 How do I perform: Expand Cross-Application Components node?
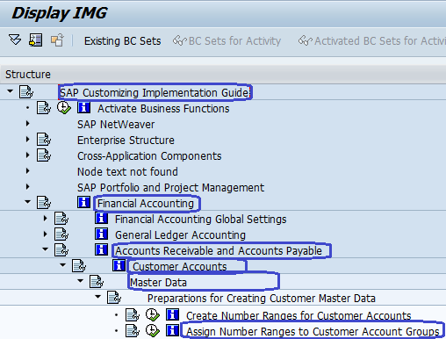[x=28, y=155]
